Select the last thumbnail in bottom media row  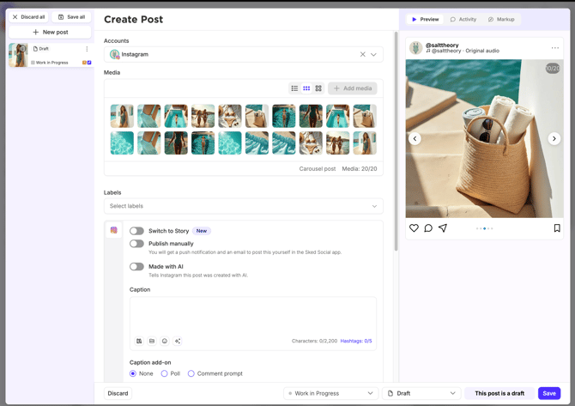click(365, 143)
